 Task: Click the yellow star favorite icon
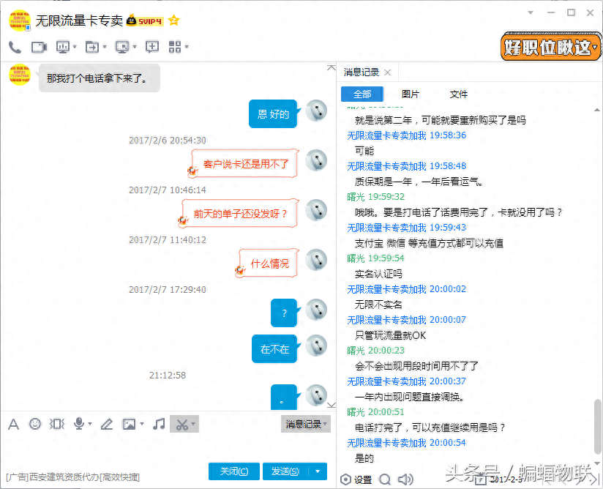174,20
